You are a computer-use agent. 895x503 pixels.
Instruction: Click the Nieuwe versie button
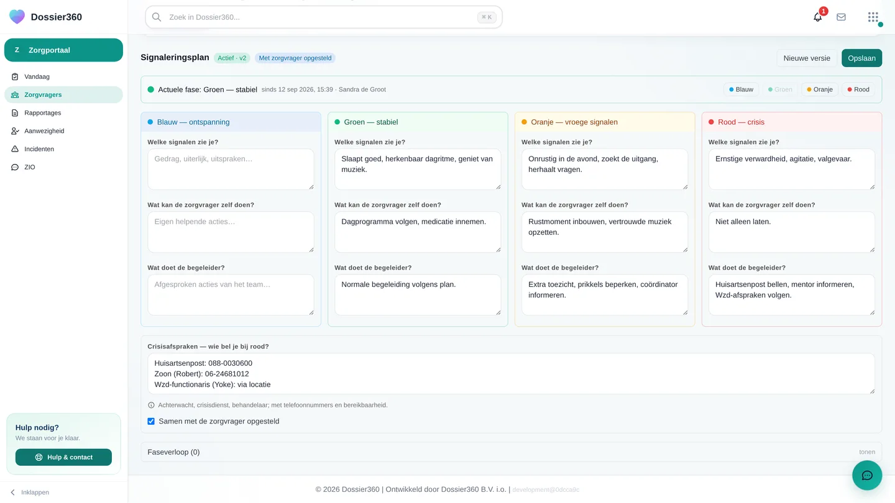(x=807, y=58)
